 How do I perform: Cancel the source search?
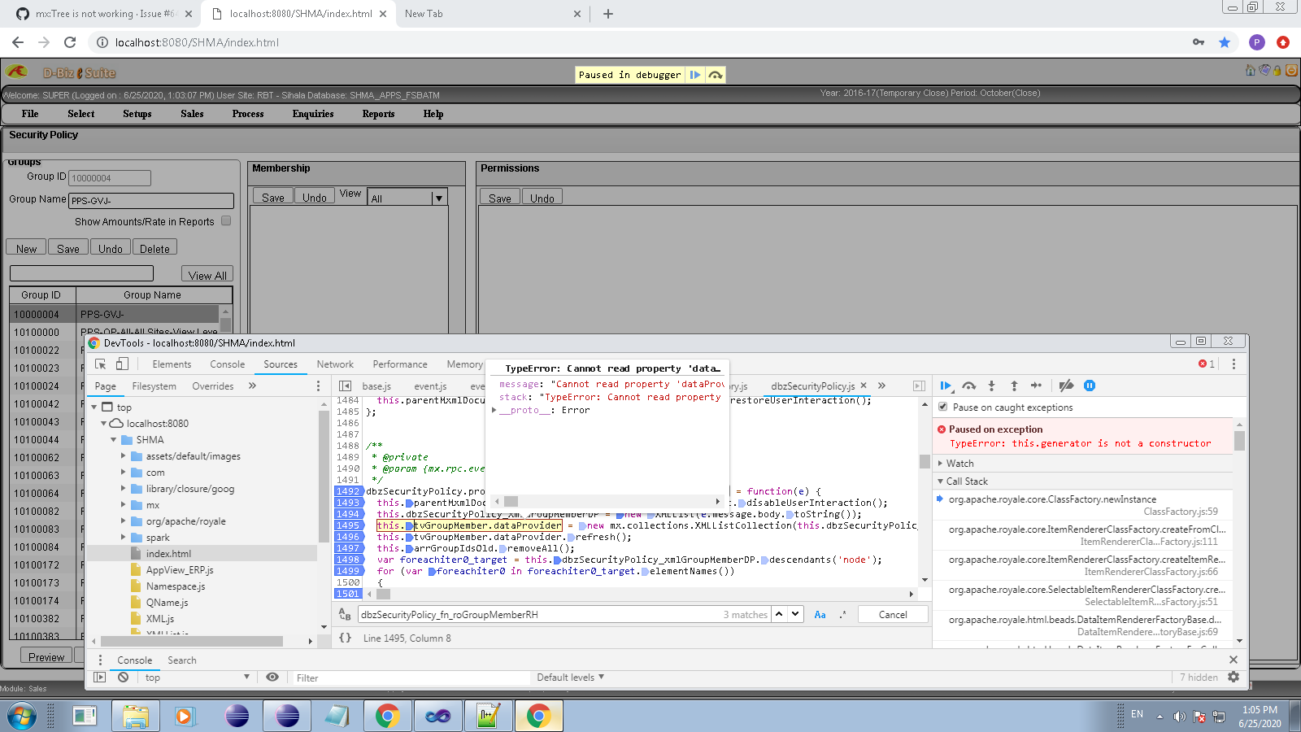(x=893, y=614)
